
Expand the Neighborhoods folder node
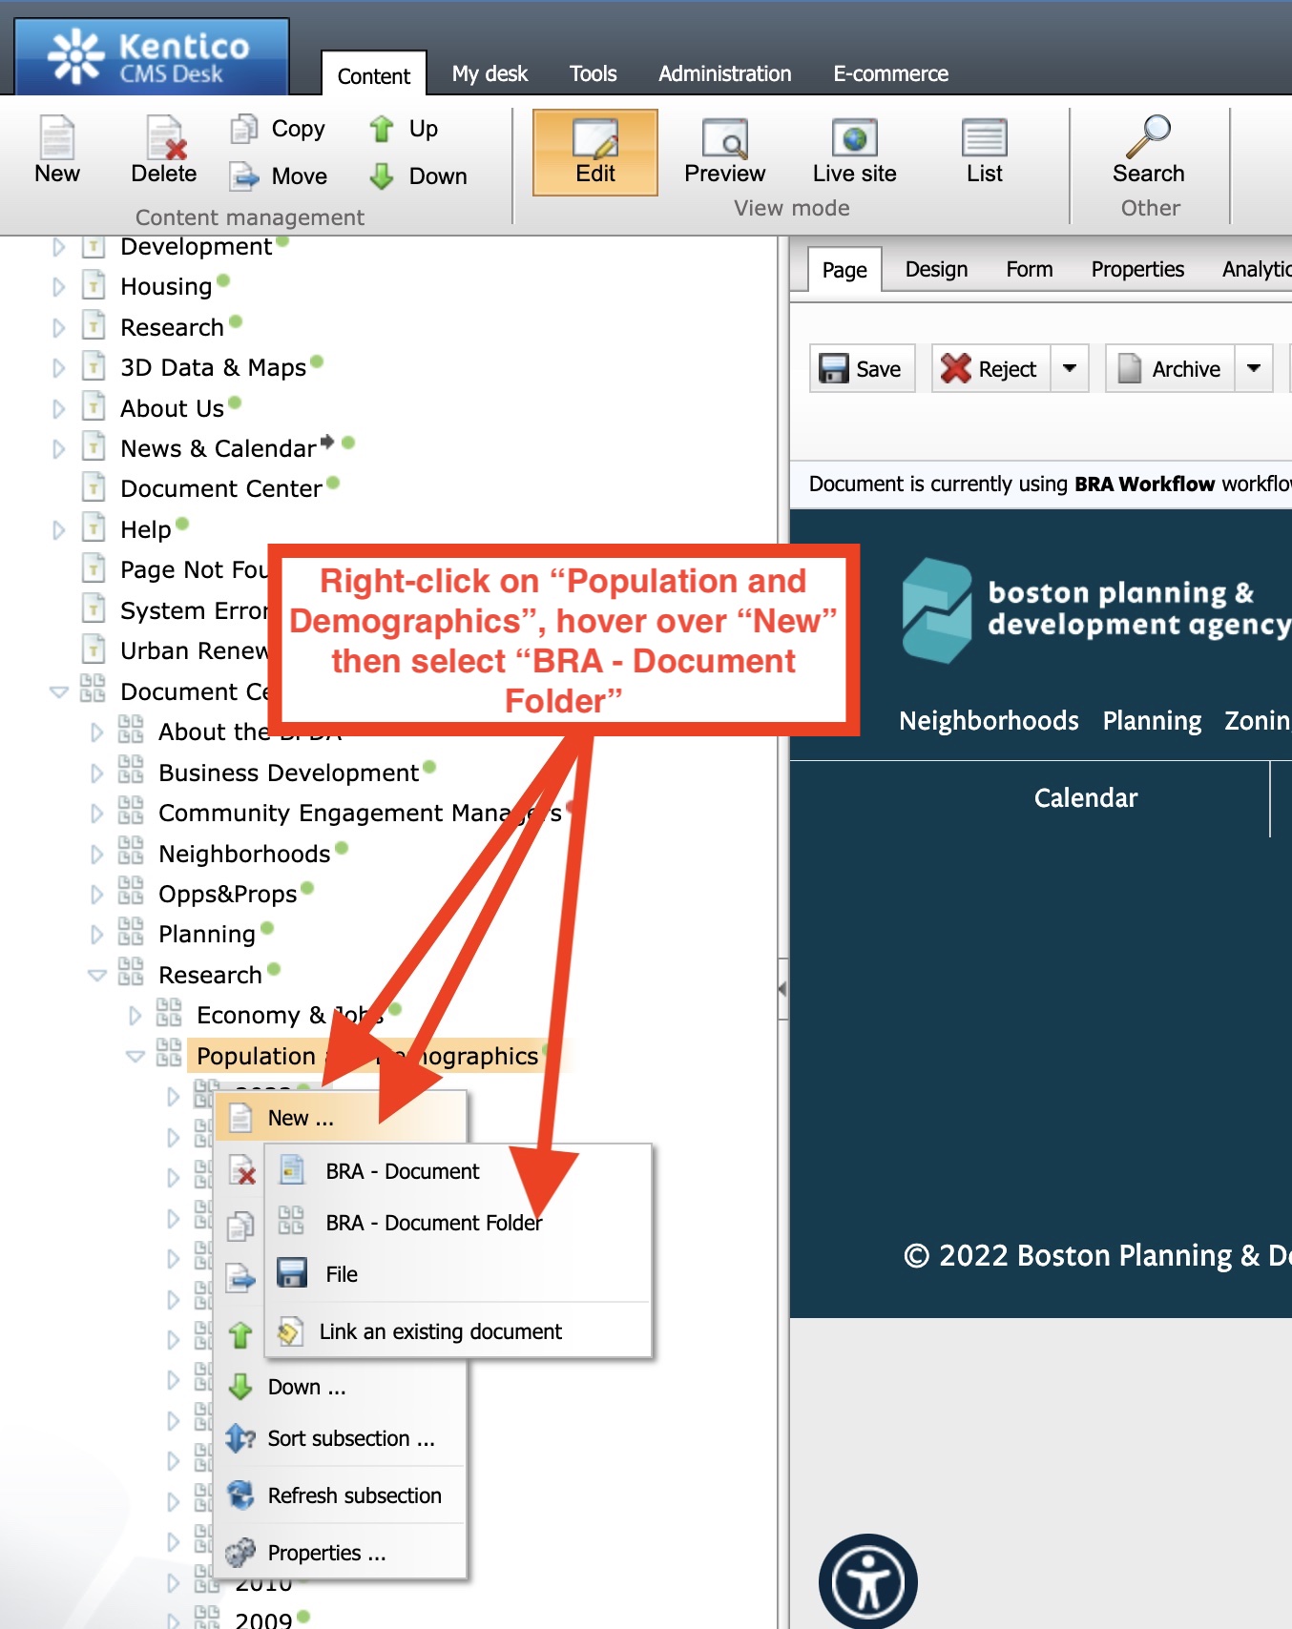click(x=96, y=854)
